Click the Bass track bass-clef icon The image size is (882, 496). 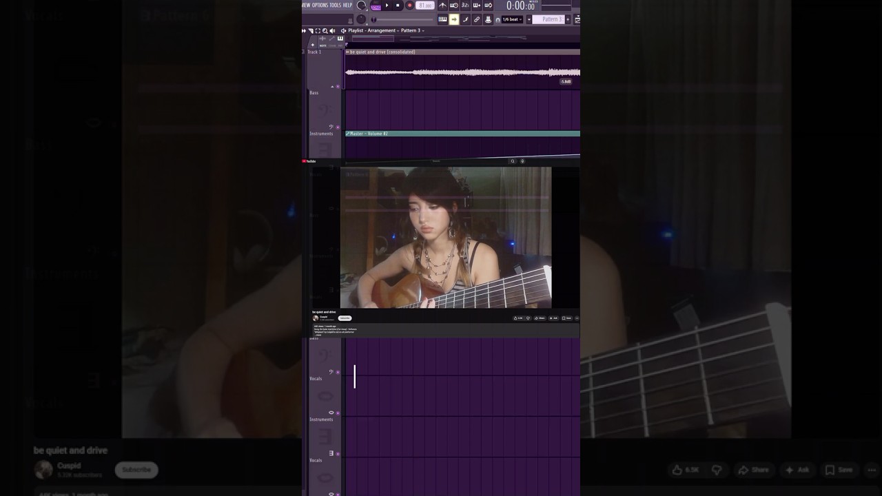pos(331,127)
